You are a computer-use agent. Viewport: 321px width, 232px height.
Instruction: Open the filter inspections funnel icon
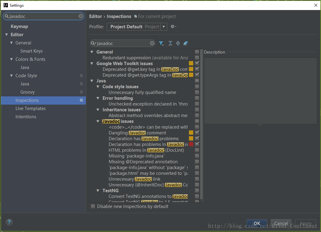click(161, 43)
